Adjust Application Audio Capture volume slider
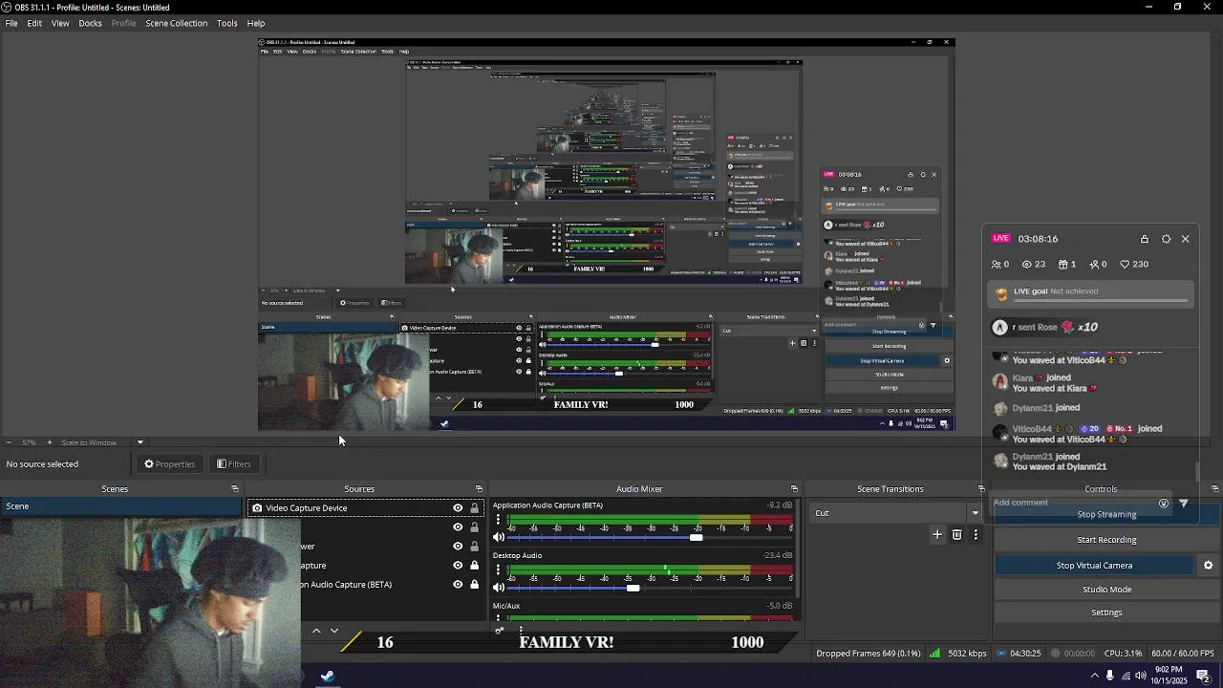This screenshot has width=1223, height=688. (x=696, y=537)
